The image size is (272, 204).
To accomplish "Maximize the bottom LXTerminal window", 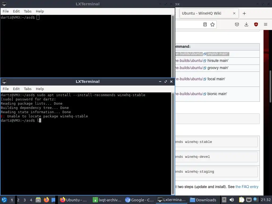I will click(x=166, y=82).
